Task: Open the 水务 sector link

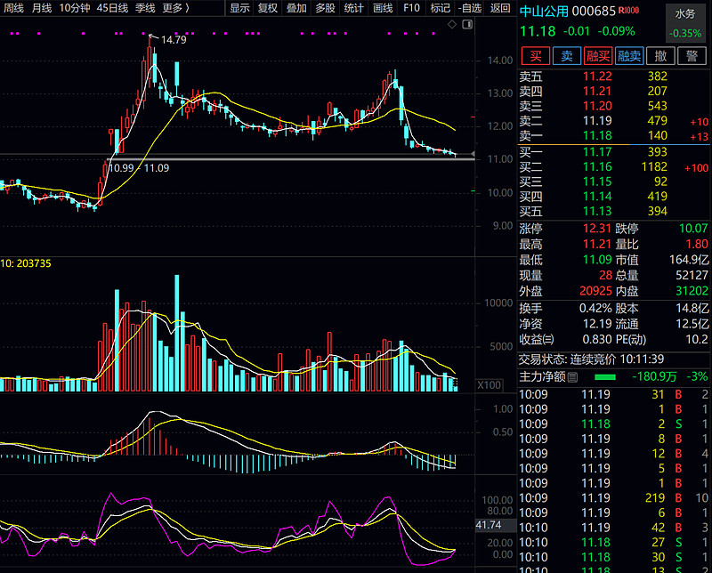Action: point(684,14)
